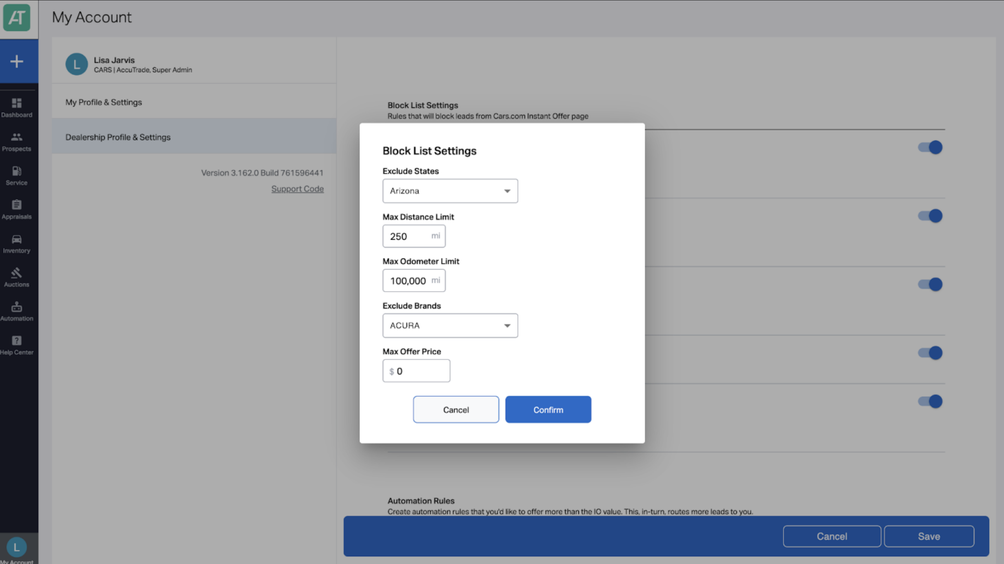Click the Automation Rules heading

[421, 501]
